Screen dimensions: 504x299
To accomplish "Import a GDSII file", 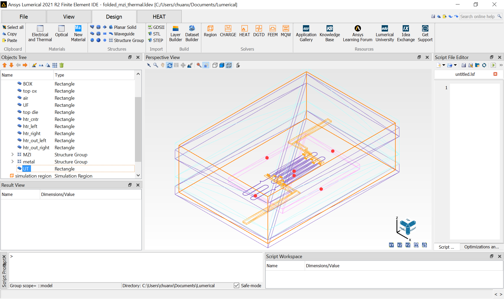I will pyautogui.click(x=156, y=27).
